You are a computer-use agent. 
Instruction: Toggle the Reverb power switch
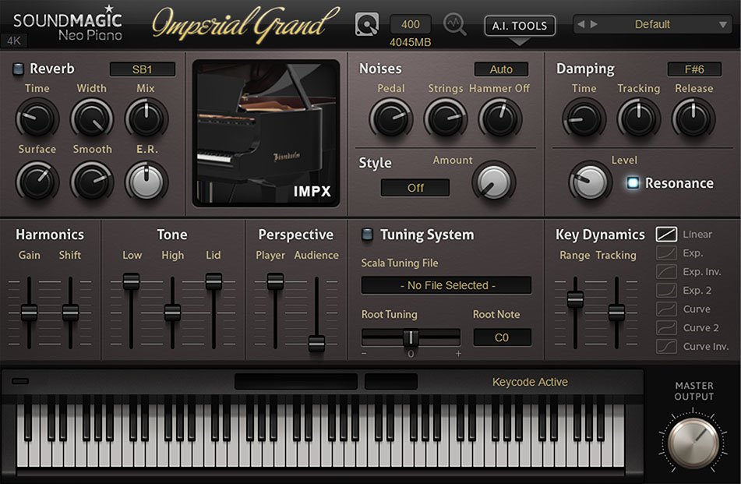(x=18, y=69)
